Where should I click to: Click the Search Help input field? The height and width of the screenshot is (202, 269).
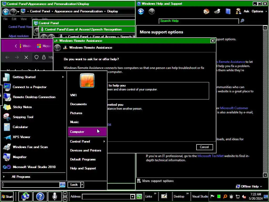pos(199,21)
